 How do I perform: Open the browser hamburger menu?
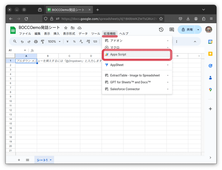211,19
